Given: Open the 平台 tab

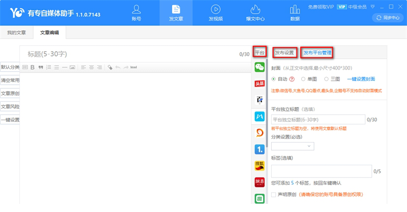Looking at the screenshot, I should tap(259, 53).
